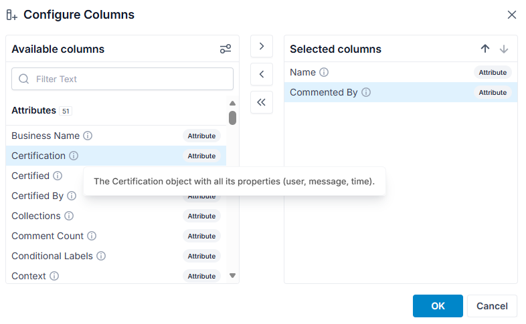Show info for Business Name attribute

click(88, 136)
